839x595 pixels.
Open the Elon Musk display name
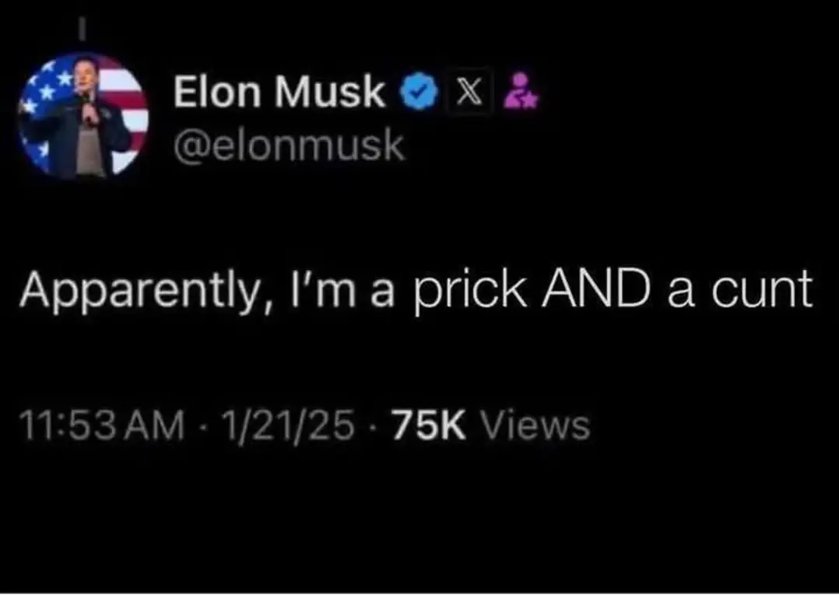(x=279, y=92)
